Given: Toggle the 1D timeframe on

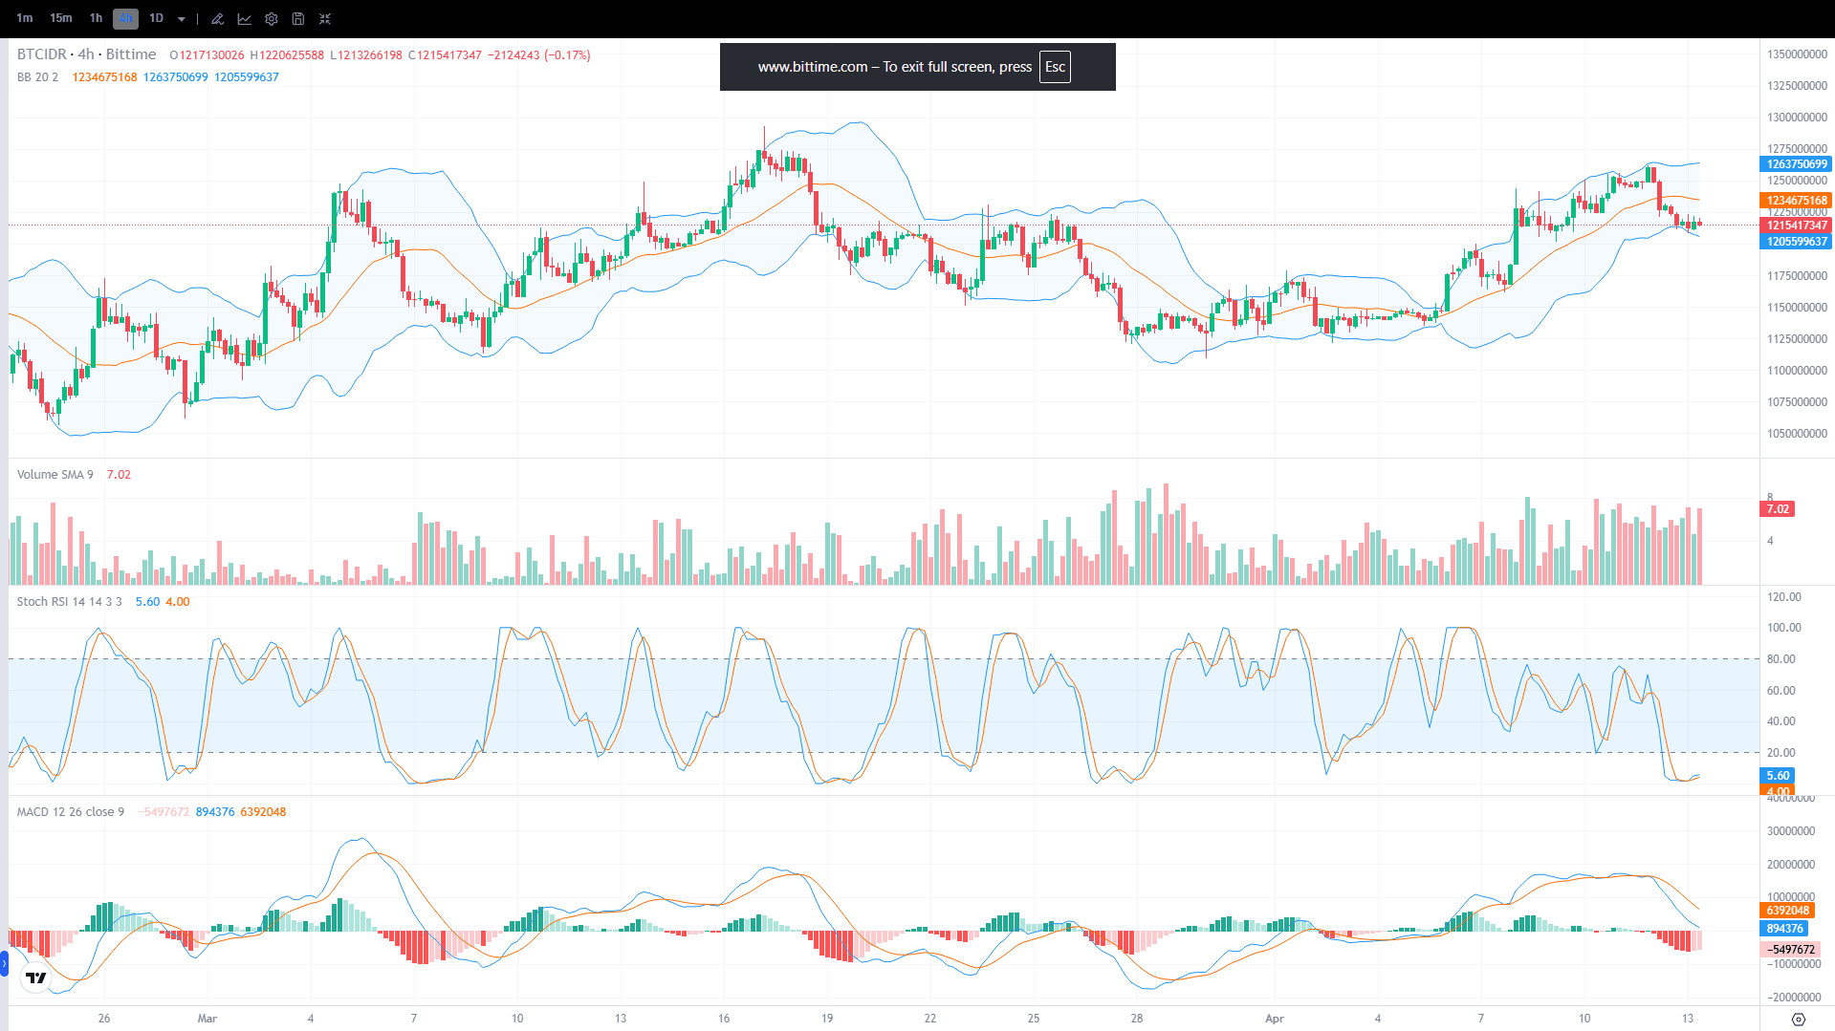Looking at the screenshot, I should [x=156, y=18].
